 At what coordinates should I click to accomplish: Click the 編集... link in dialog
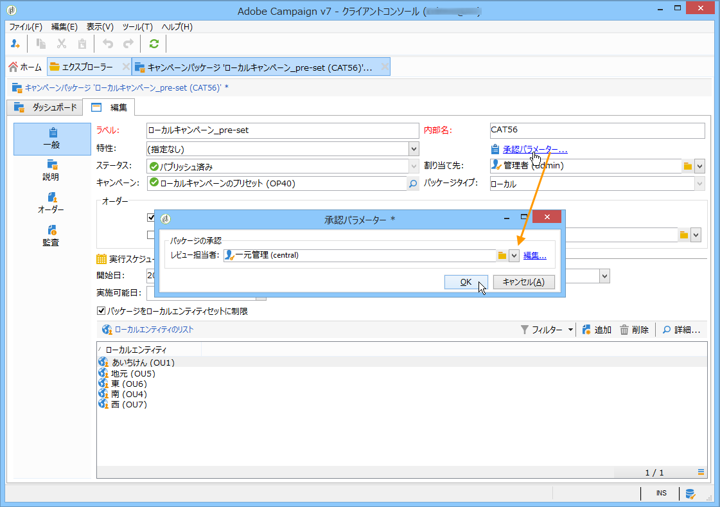[x=535, y=256]
